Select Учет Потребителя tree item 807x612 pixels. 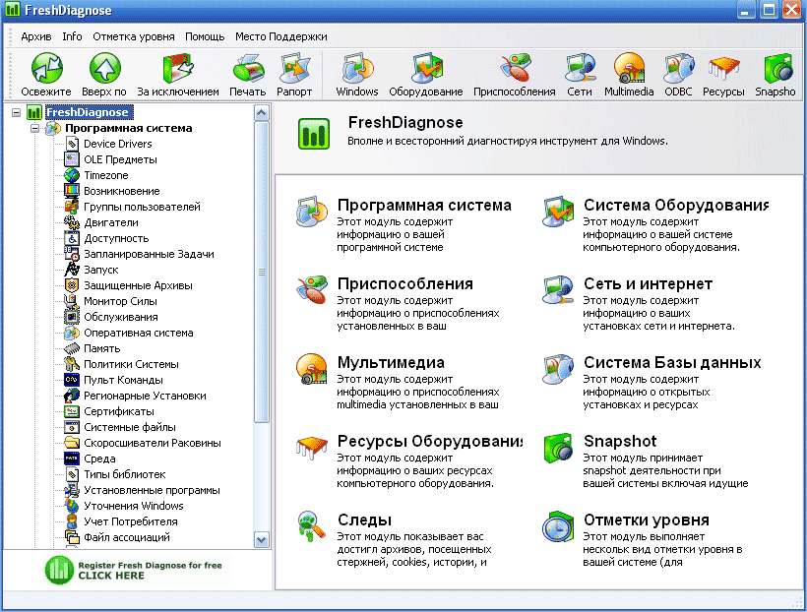[131, 521]
